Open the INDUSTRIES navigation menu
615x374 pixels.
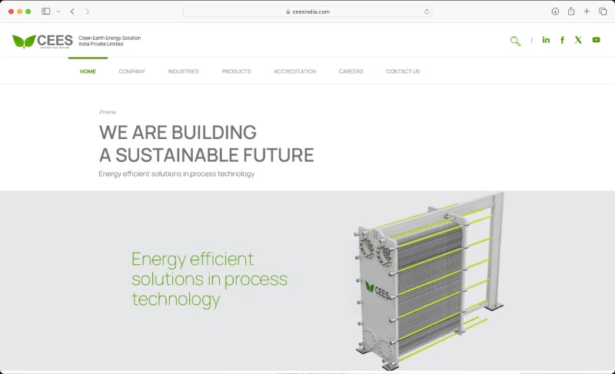tap(183, 71)
